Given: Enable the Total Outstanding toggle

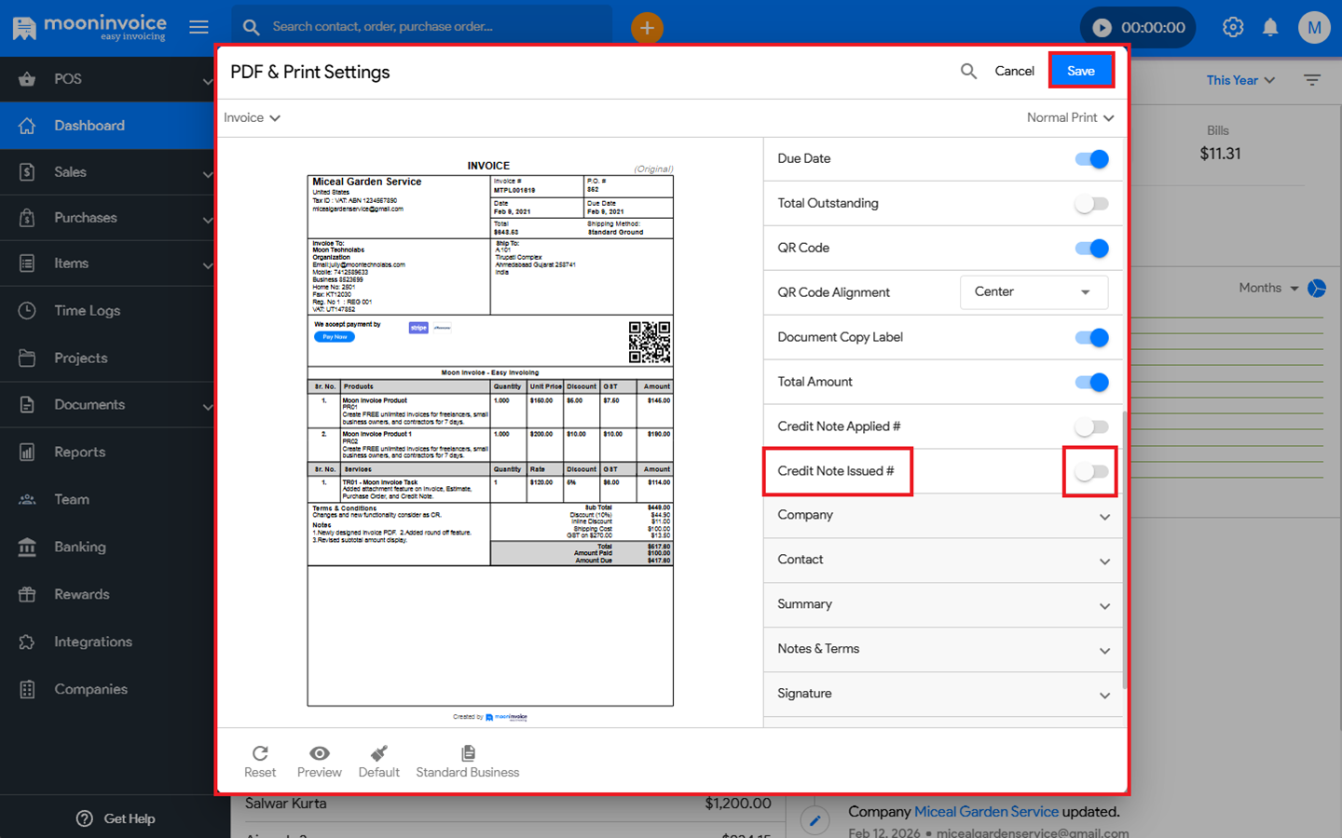Looking at the screenshot, I should pyautogui.click(x=1091, y=204).
